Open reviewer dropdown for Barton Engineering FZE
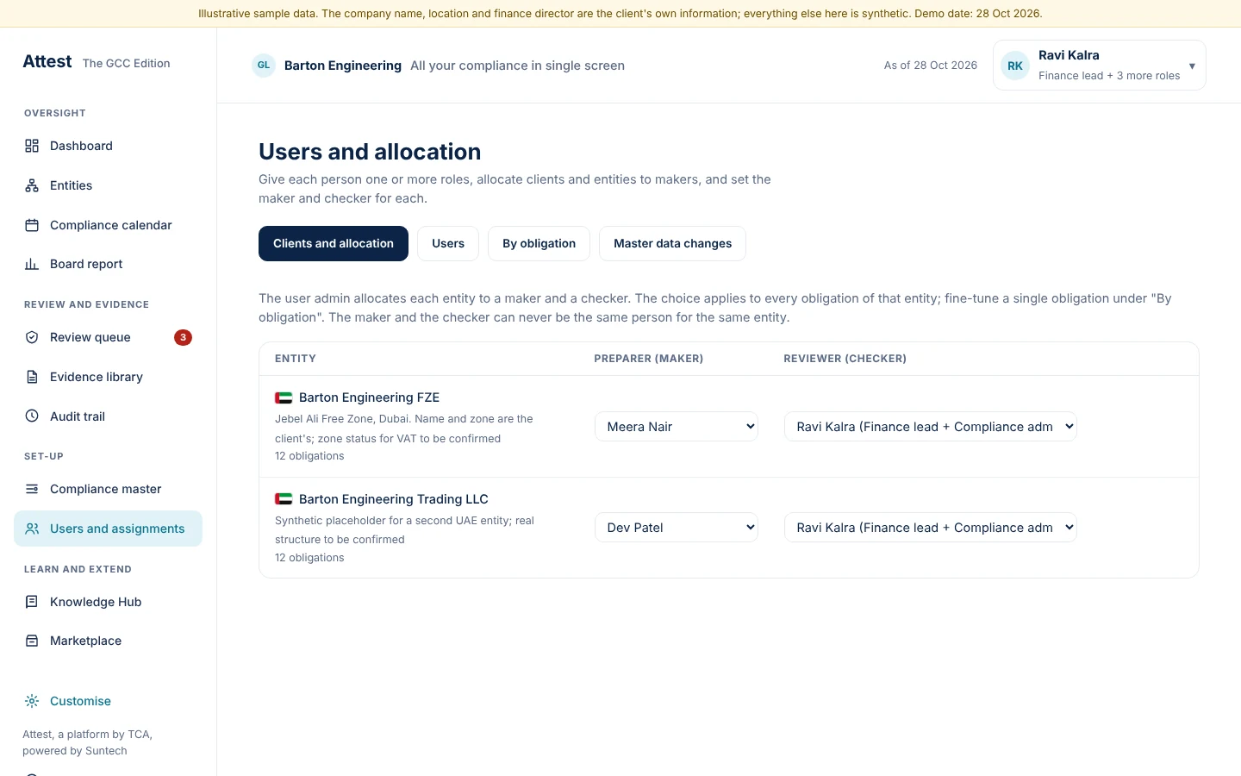Image resolution: width=1241 pixels, height=776 pixels. coord(931,427)
